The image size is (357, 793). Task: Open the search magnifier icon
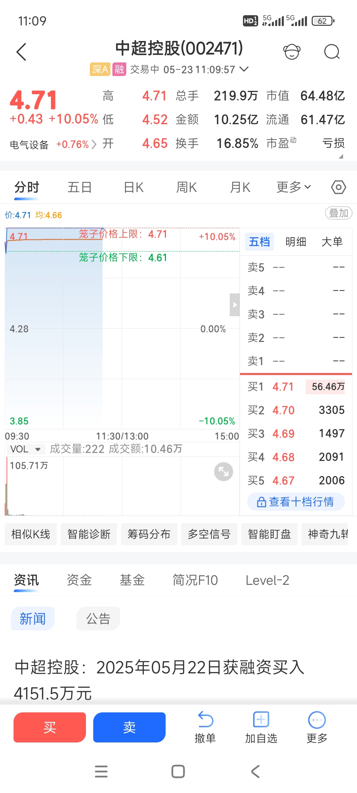point(332,52)
